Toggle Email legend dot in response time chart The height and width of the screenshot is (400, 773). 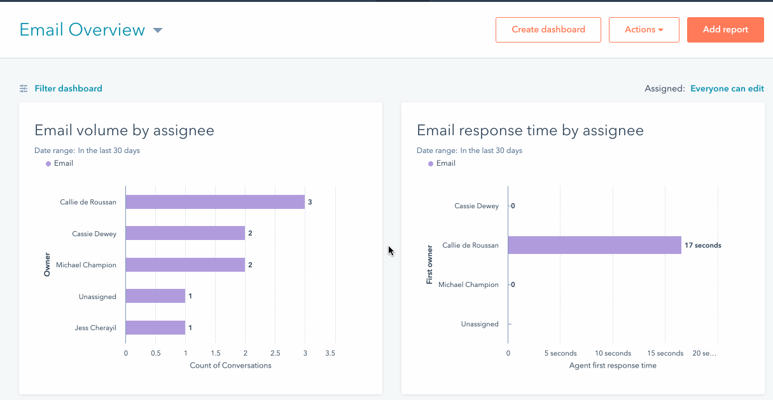click(x=431, y=164)
